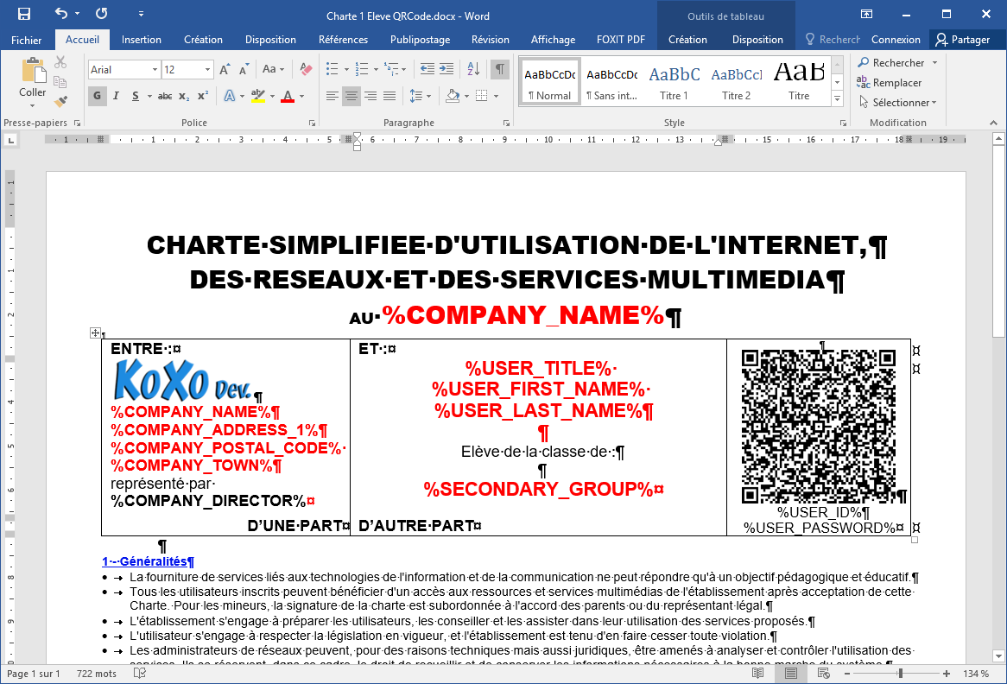The image size is (1007, 684).
Task: Switch to the Insertion tab
Action: click(x=142, y=40)
